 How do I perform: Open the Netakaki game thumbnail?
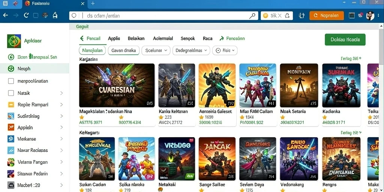tap(177, 159)
